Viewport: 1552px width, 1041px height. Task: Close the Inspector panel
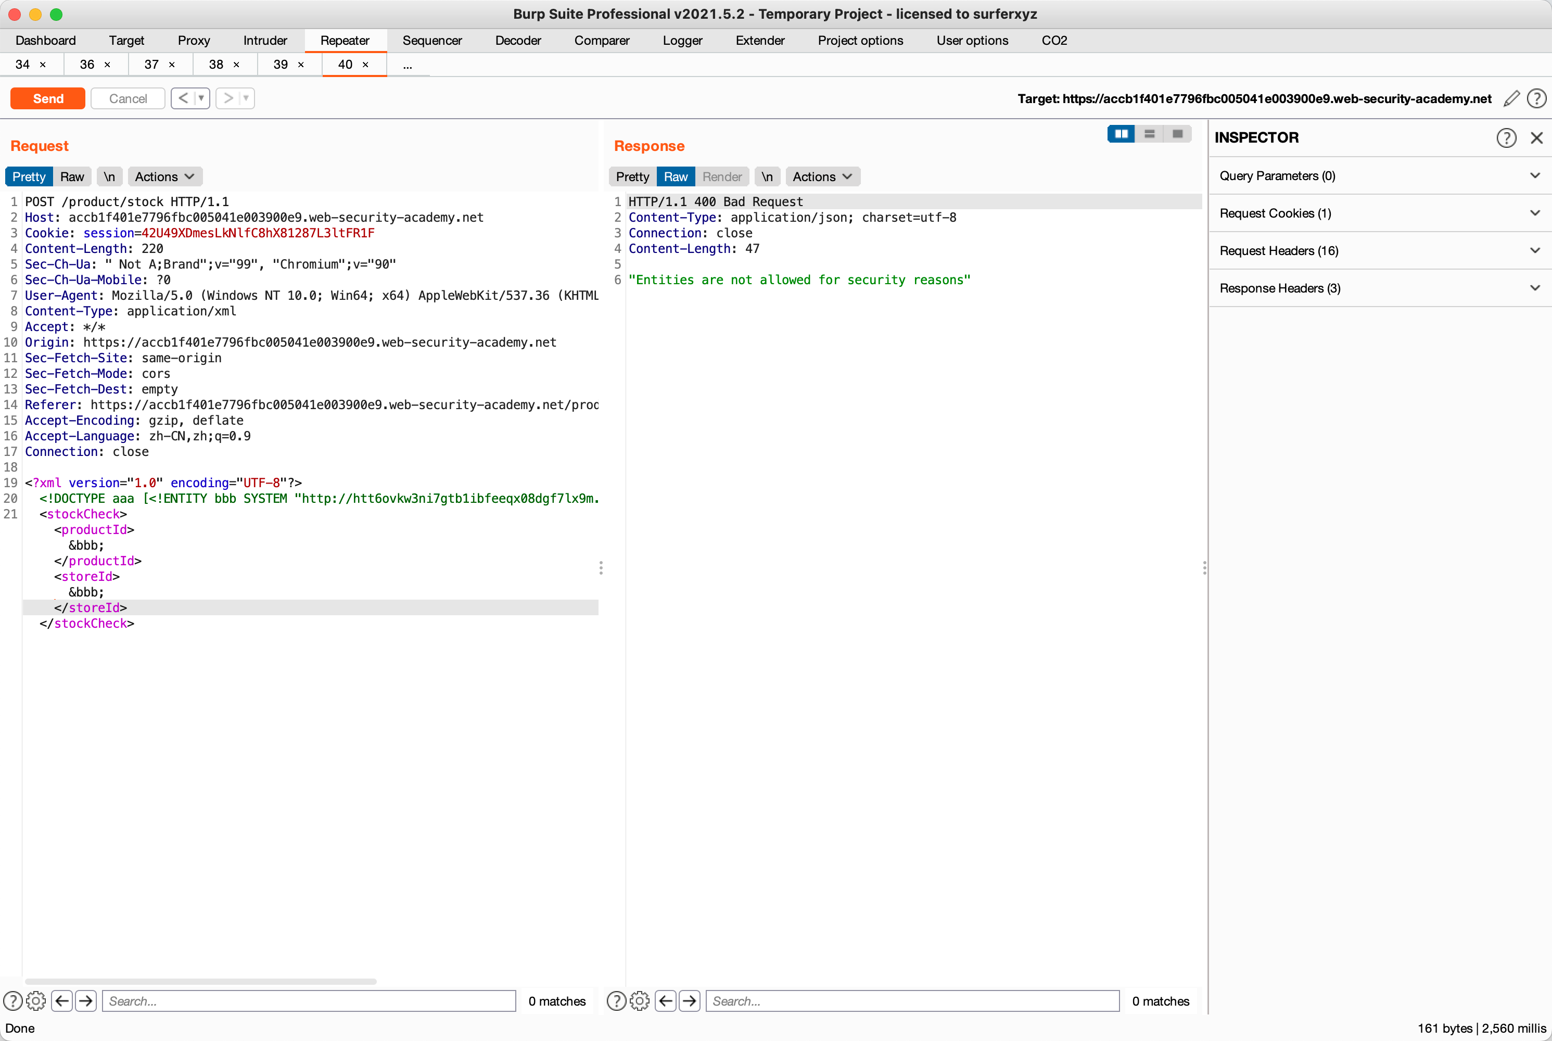(x=1537, y=137)
